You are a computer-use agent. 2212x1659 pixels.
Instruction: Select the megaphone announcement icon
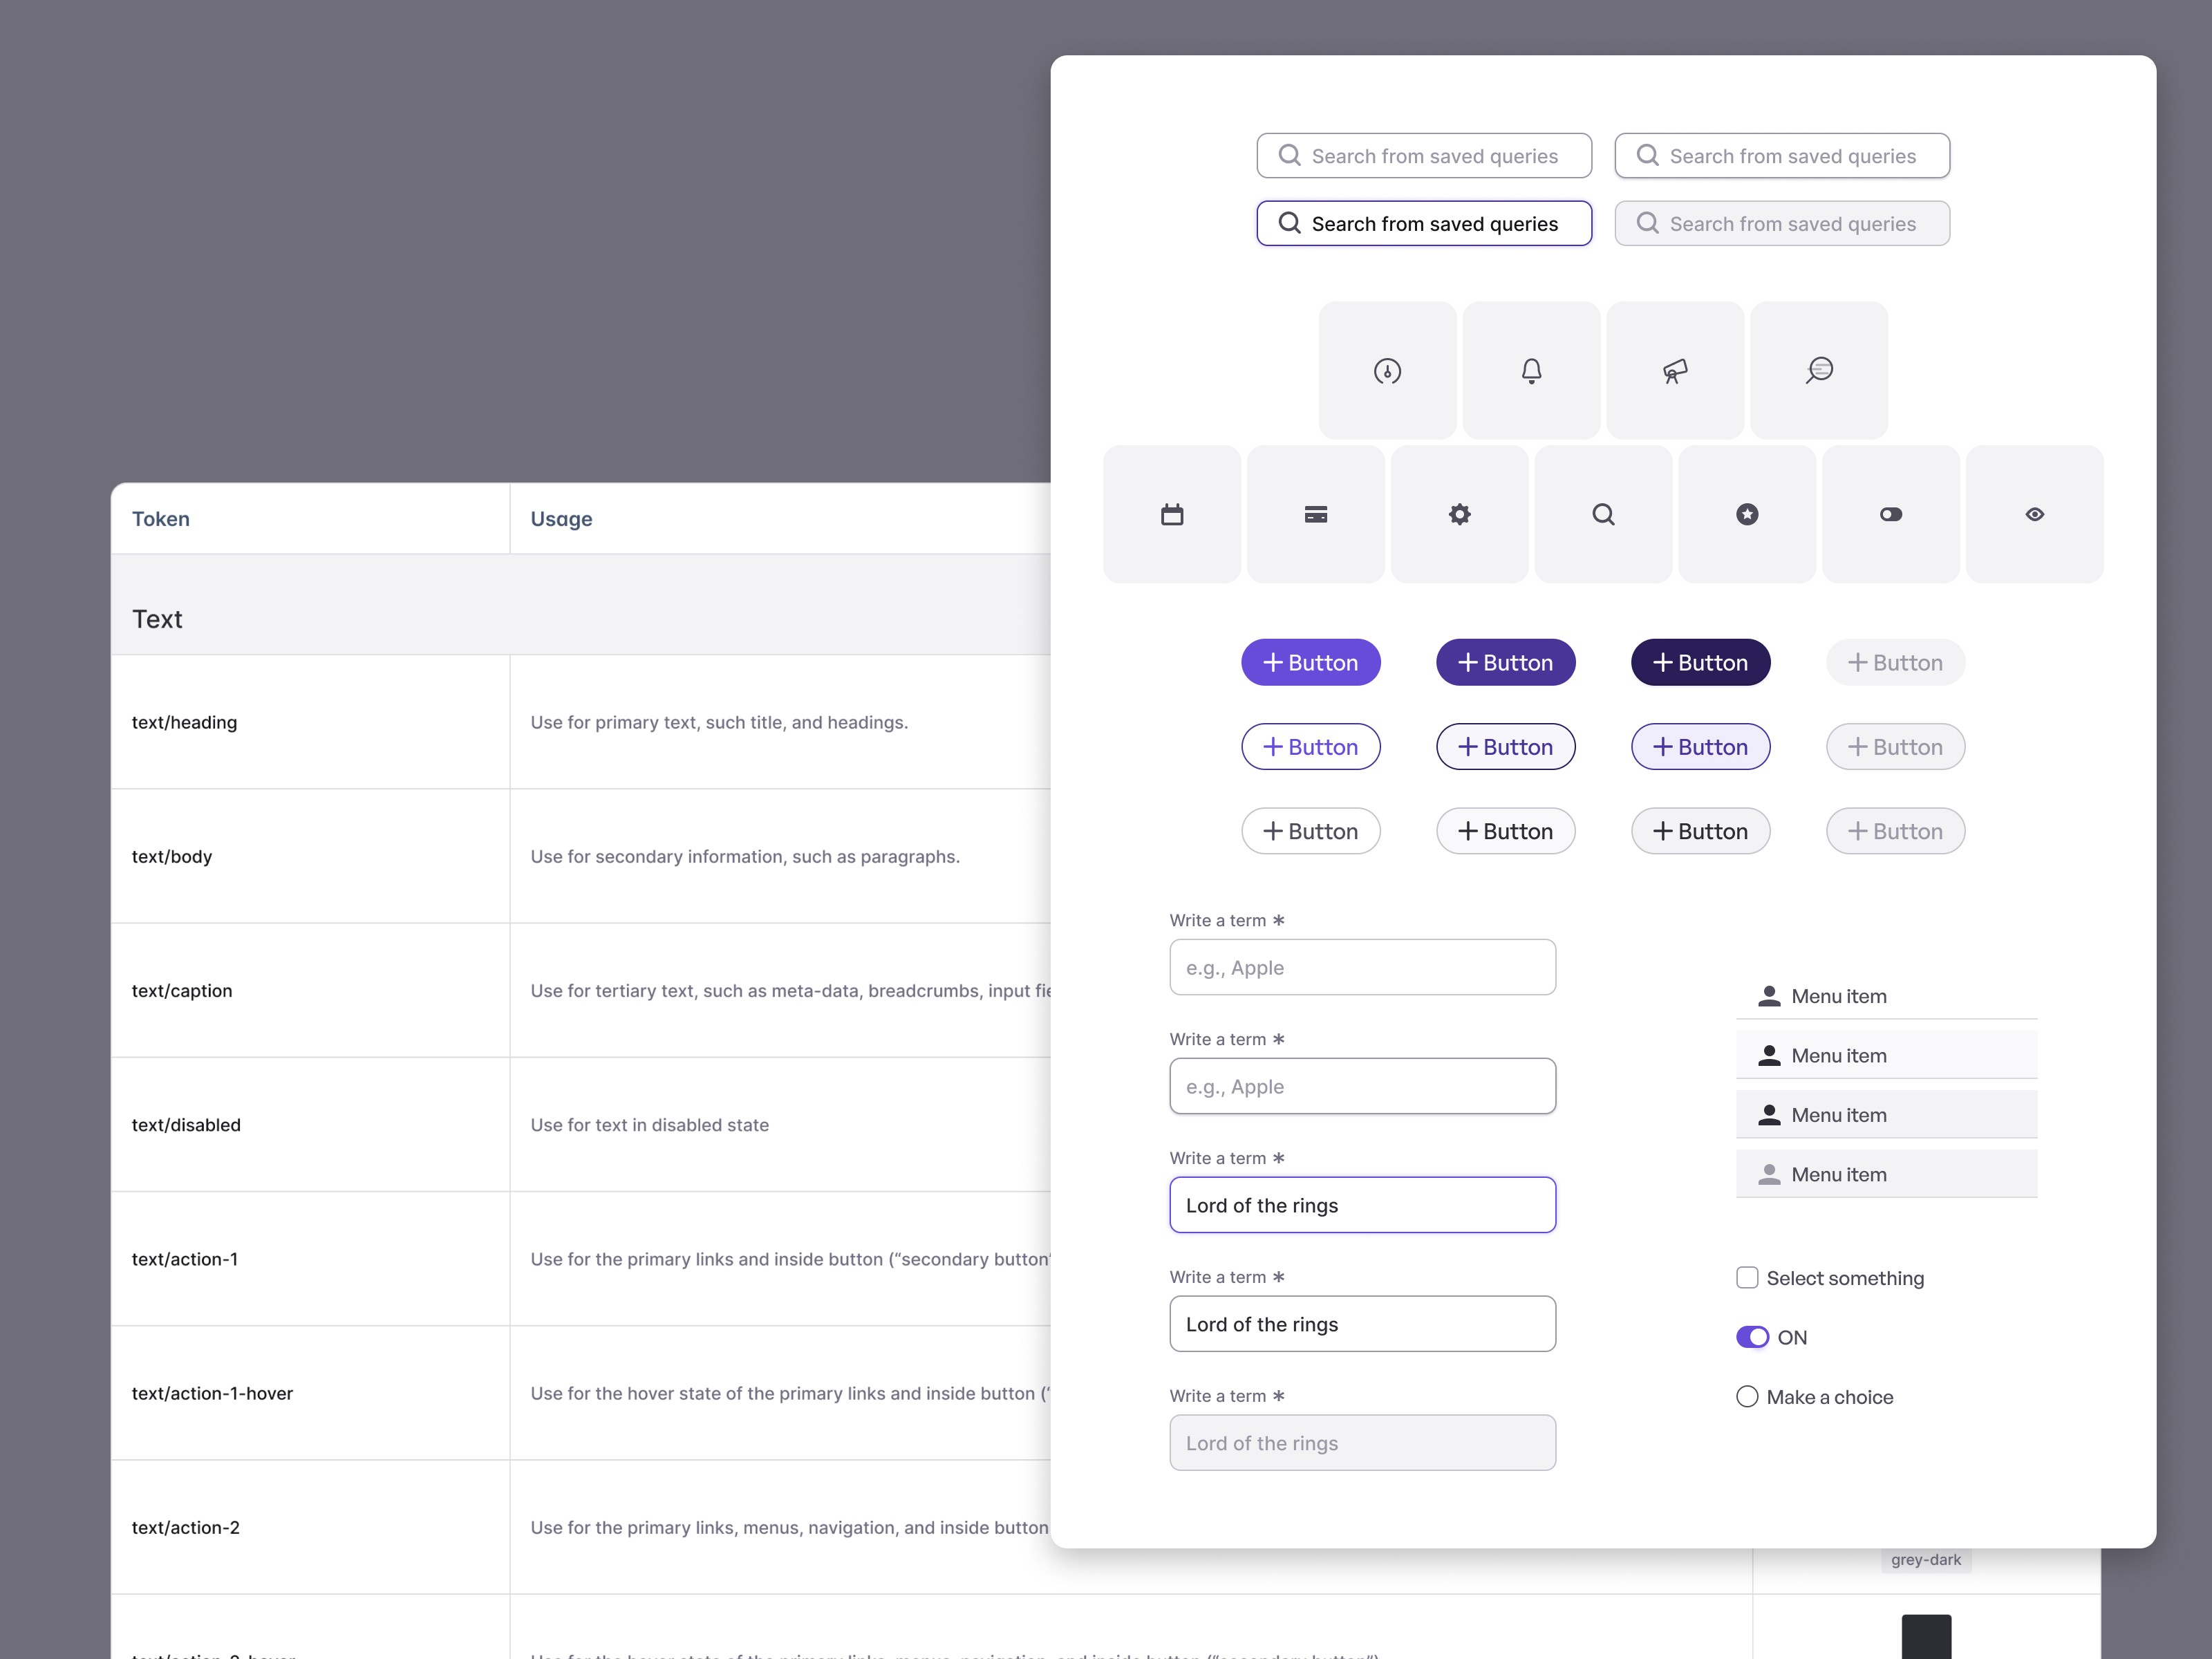1676,370
